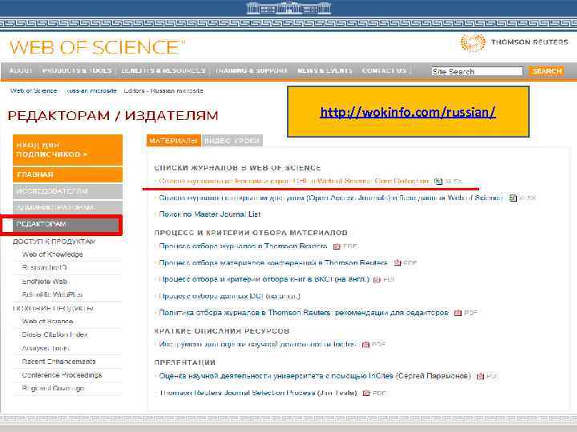Open Web of Science sidebar link
The image size is (577, 432).
[47, 322]
